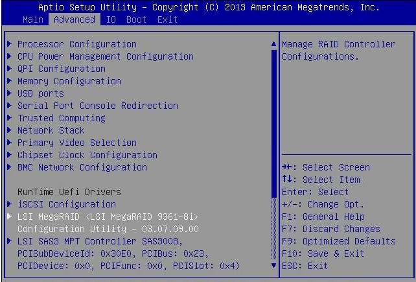
Task: Click the PCISubDeviceId: 0x30E0 line
Action: [x=113, y=253]
